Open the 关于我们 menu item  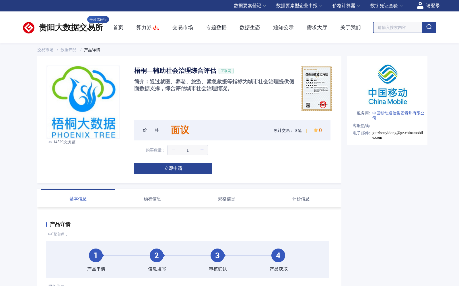click(x=351, y=27)
